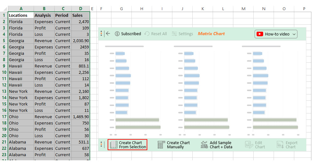Select column G header
This screenshot has width=313, height=166.
(x=121, y=9)
